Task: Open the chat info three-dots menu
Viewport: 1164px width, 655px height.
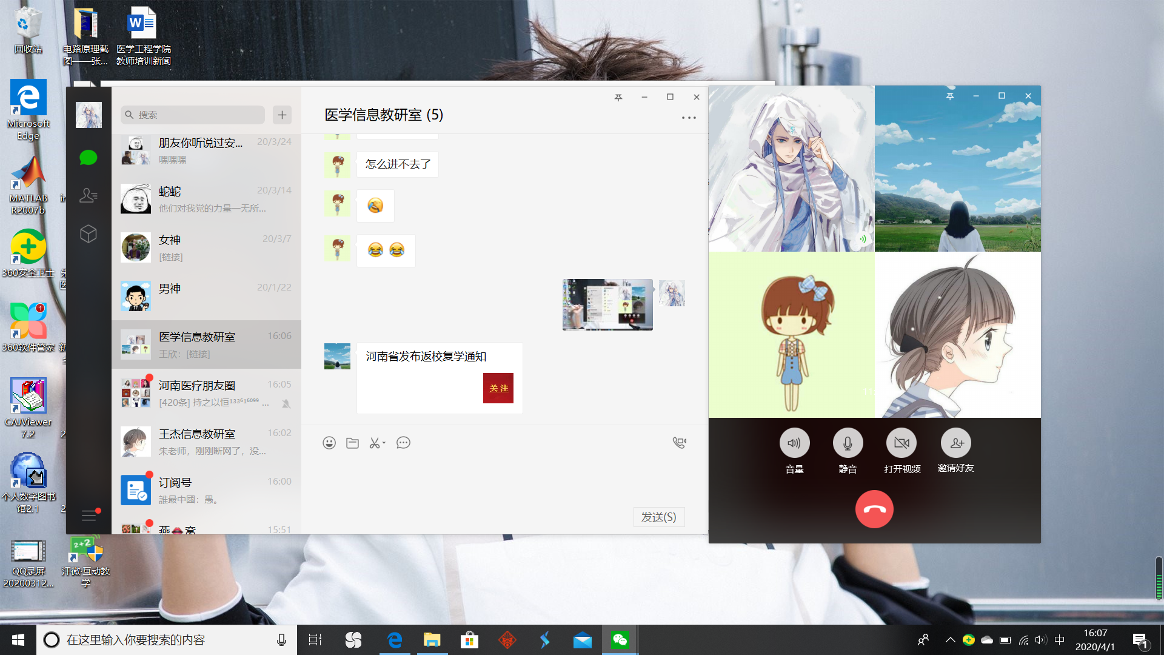Action: click(689, 118)
